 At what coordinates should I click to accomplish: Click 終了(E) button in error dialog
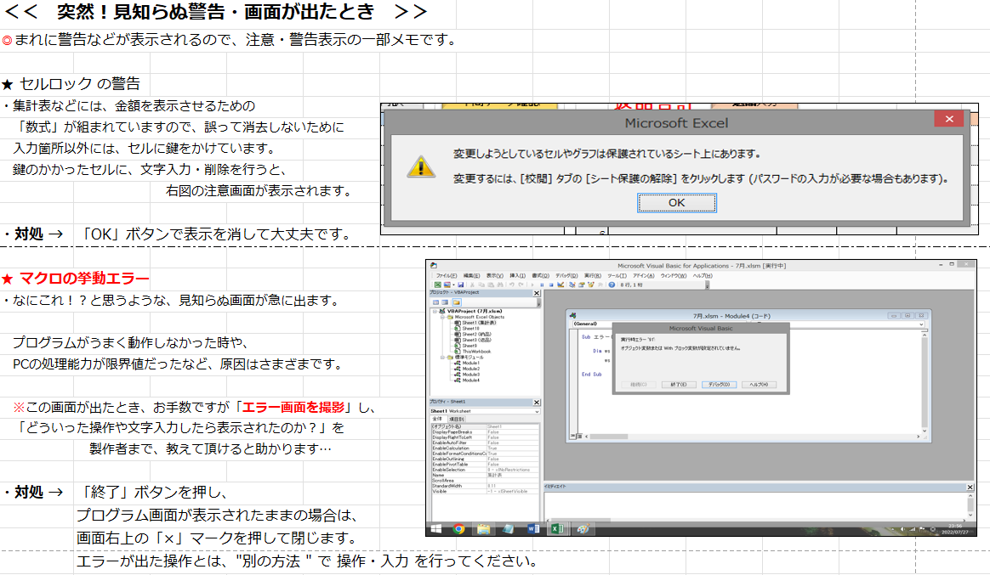(678, 385)
